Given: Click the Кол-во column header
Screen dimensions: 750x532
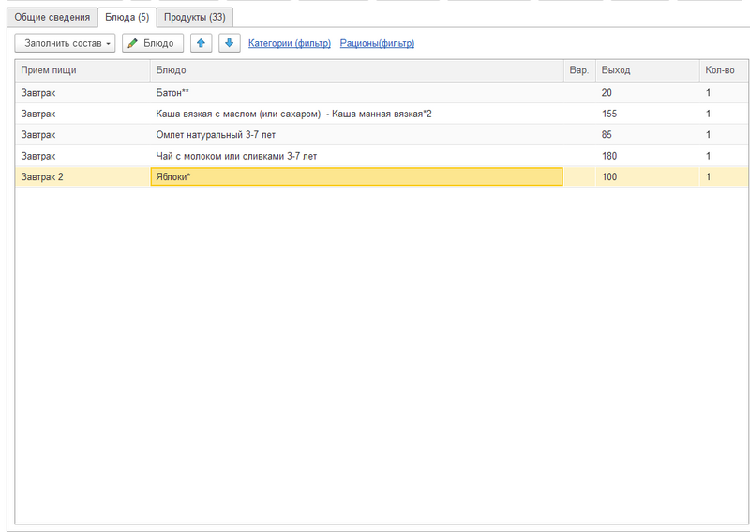Looking at the screenshot, I should pyautogui.click(x=722, y=70).
